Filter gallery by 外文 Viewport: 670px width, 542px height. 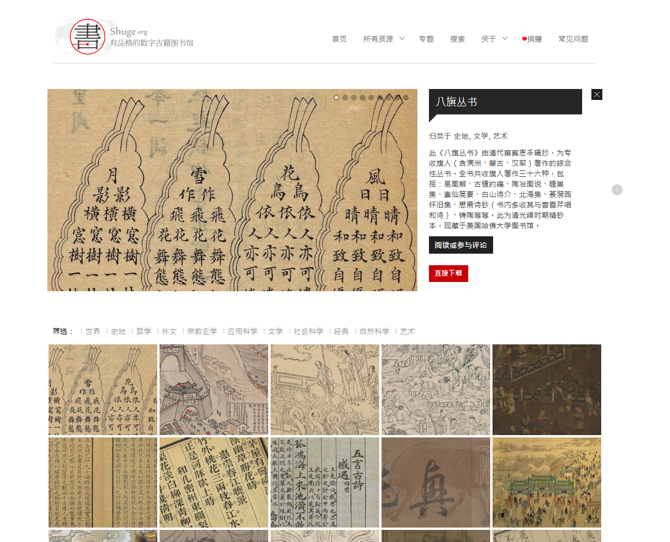[x=169, y=332]
